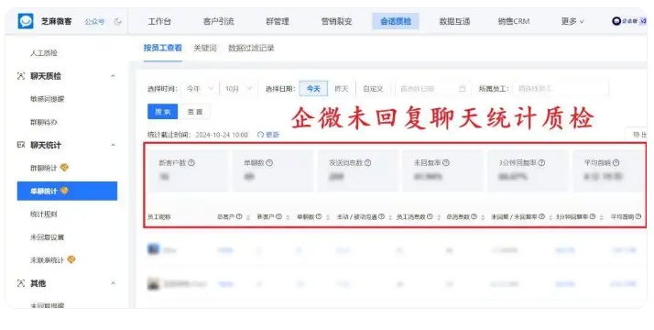Open 敏感词提醒 in sidebar

click(x=47, y=99)
